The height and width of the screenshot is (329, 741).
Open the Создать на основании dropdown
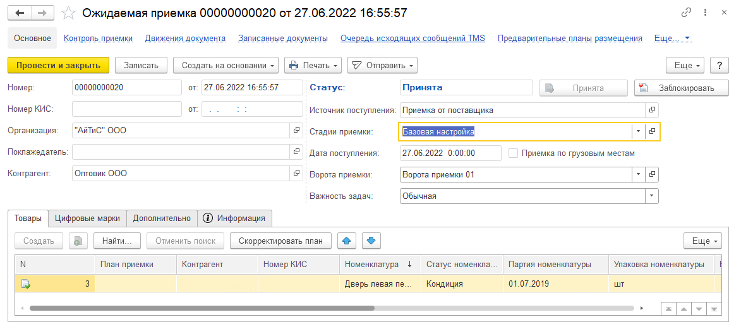(226, 66)
